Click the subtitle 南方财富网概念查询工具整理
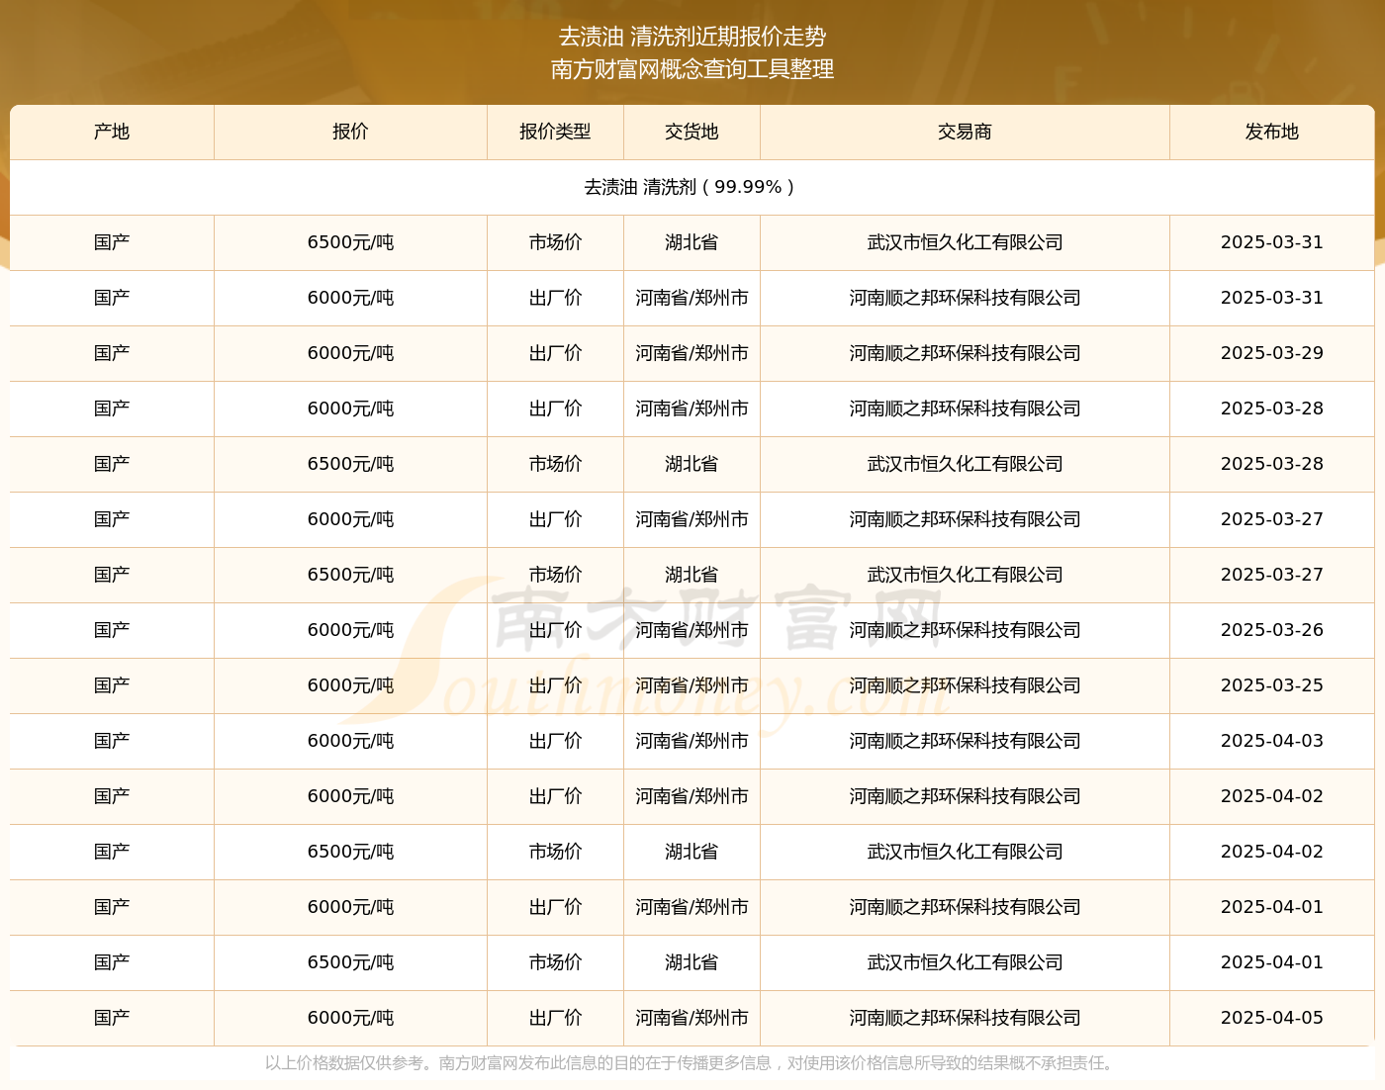The image size is (1385, 1090). click(x=692, y=69)
